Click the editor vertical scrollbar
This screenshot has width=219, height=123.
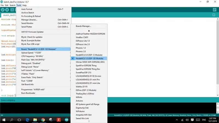click(x=217, y=52)
